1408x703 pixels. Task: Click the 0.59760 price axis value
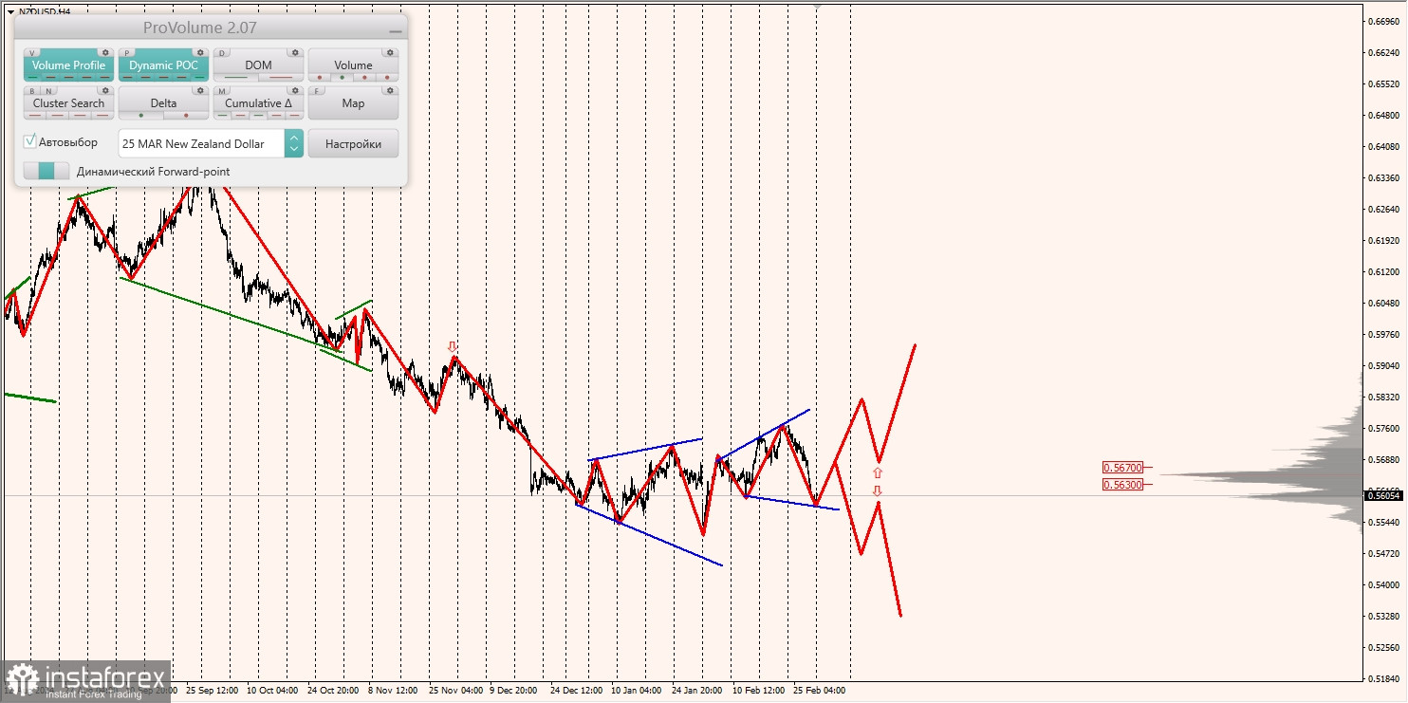click(x=1384, y=334)
